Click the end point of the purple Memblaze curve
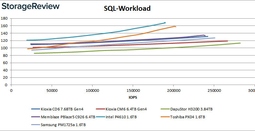This screenshot has height=131, width=255. click(205, 35)
